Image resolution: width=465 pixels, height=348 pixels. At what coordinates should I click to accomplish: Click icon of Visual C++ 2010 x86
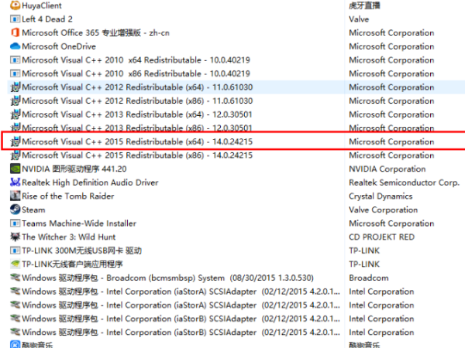pyautogui.click(x=15, y=73)
